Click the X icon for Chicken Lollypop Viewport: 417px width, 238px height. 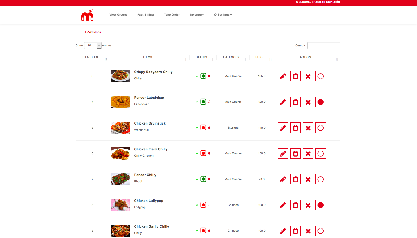point(308,205)
